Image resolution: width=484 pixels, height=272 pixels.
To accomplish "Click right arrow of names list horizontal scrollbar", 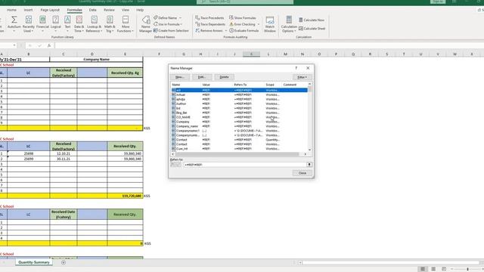I will (306, 154).
